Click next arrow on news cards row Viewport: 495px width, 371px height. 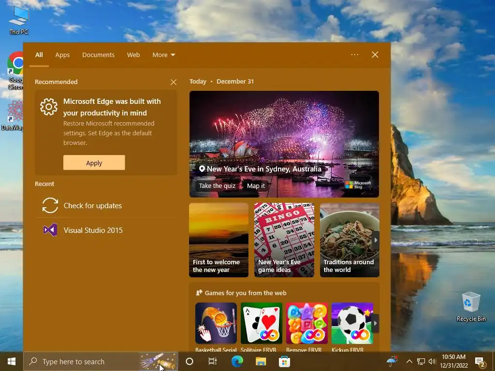376,240
